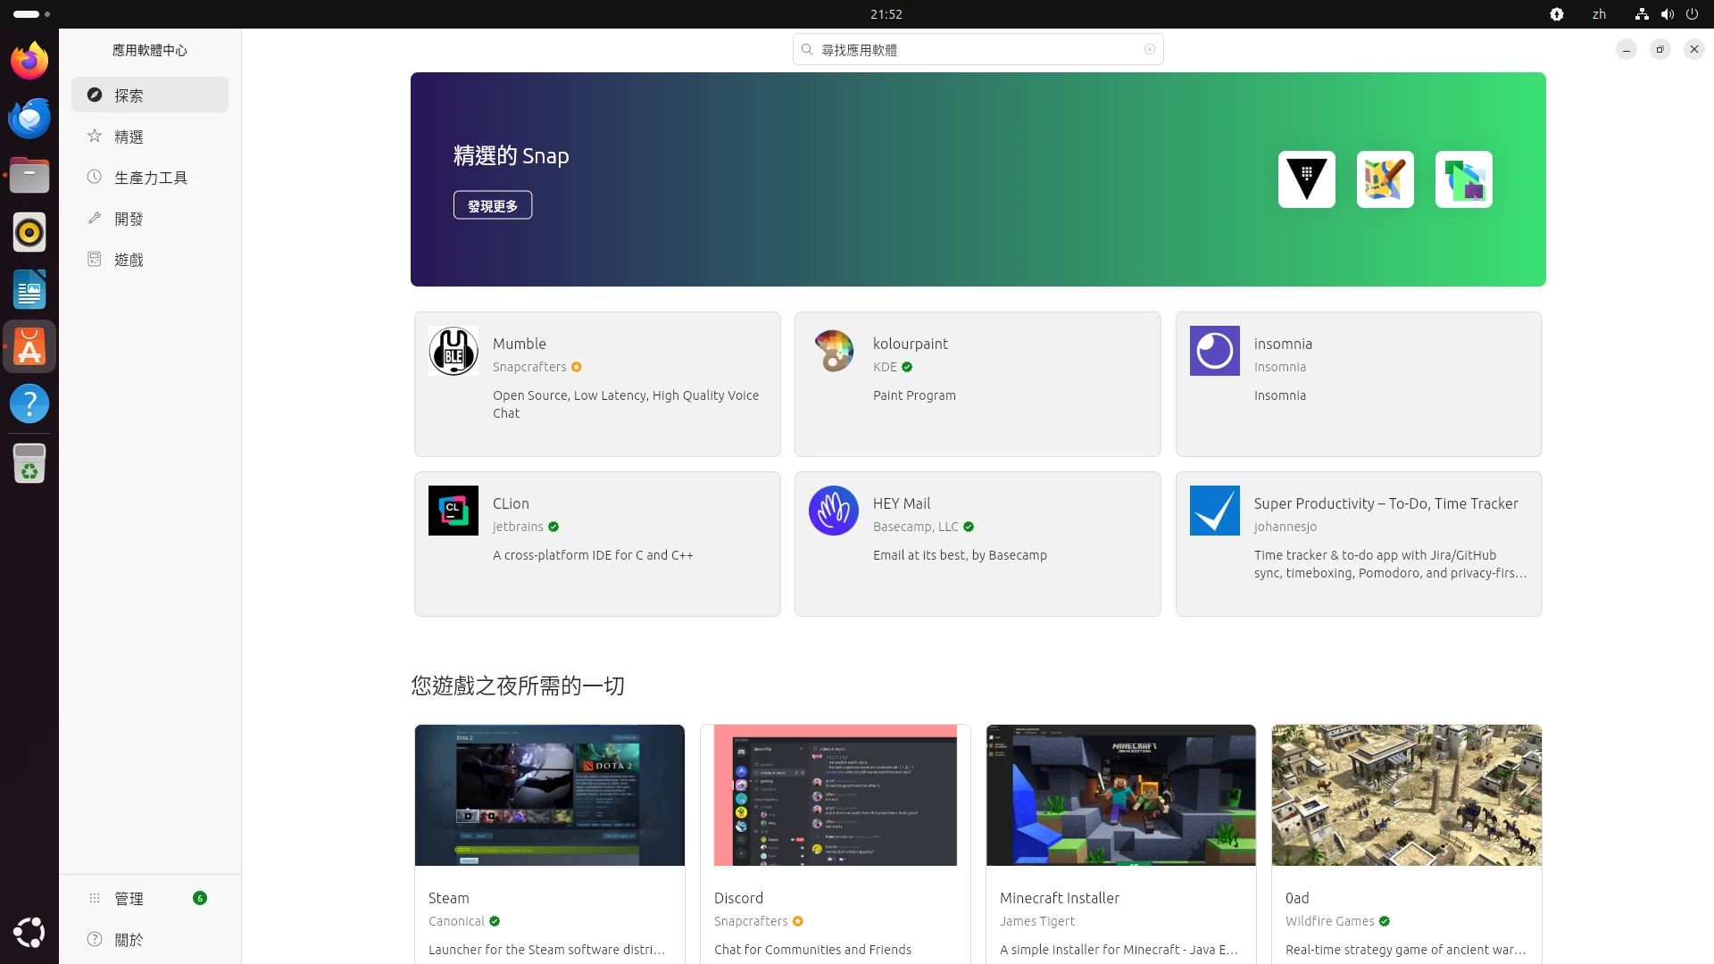
Task: Click the Mumble app icon
Action: tap(453, 351)
